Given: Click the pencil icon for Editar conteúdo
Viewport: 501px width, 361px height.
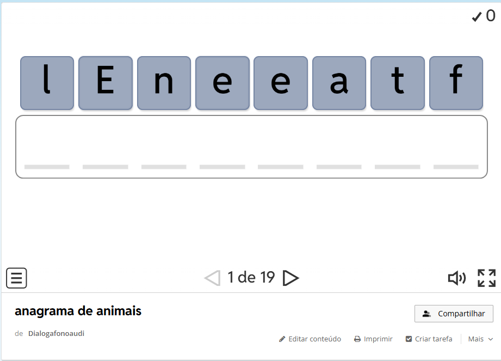Looking at the screenshot, I should pyautogui.click(x=282, y=339).
